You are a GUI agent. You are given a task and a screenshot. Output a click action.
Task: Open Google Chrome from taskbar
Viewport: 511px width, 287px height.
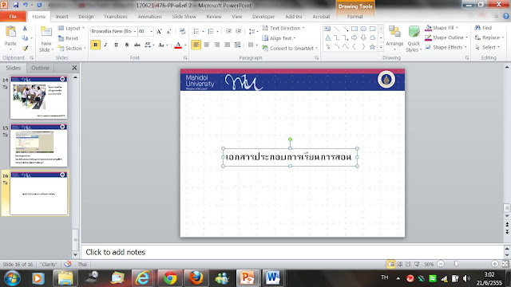(x=170, y=278)
